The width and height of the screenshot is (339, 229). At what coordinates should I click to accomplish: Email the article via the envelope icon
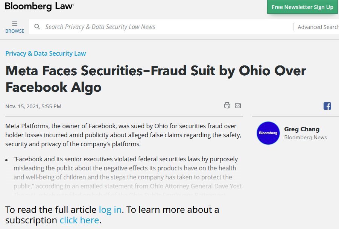[x=238, y=106]
